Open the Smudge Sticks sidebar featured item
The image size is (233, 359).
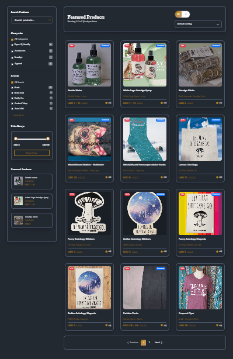click(32, 220)
